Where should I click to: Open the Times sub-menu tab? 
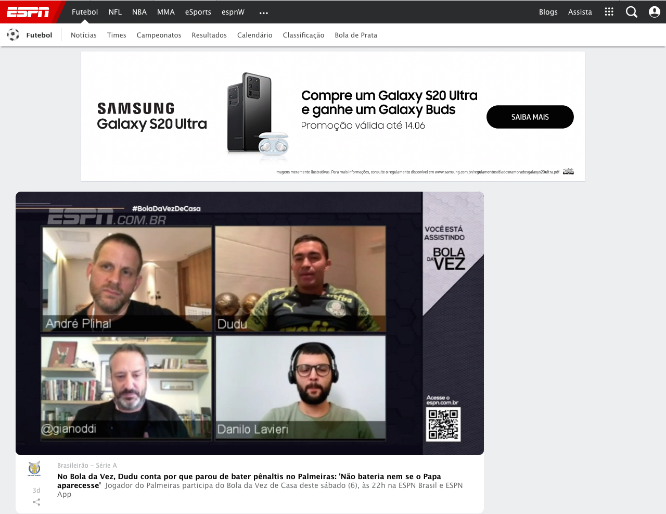click(x=117, y=35)
